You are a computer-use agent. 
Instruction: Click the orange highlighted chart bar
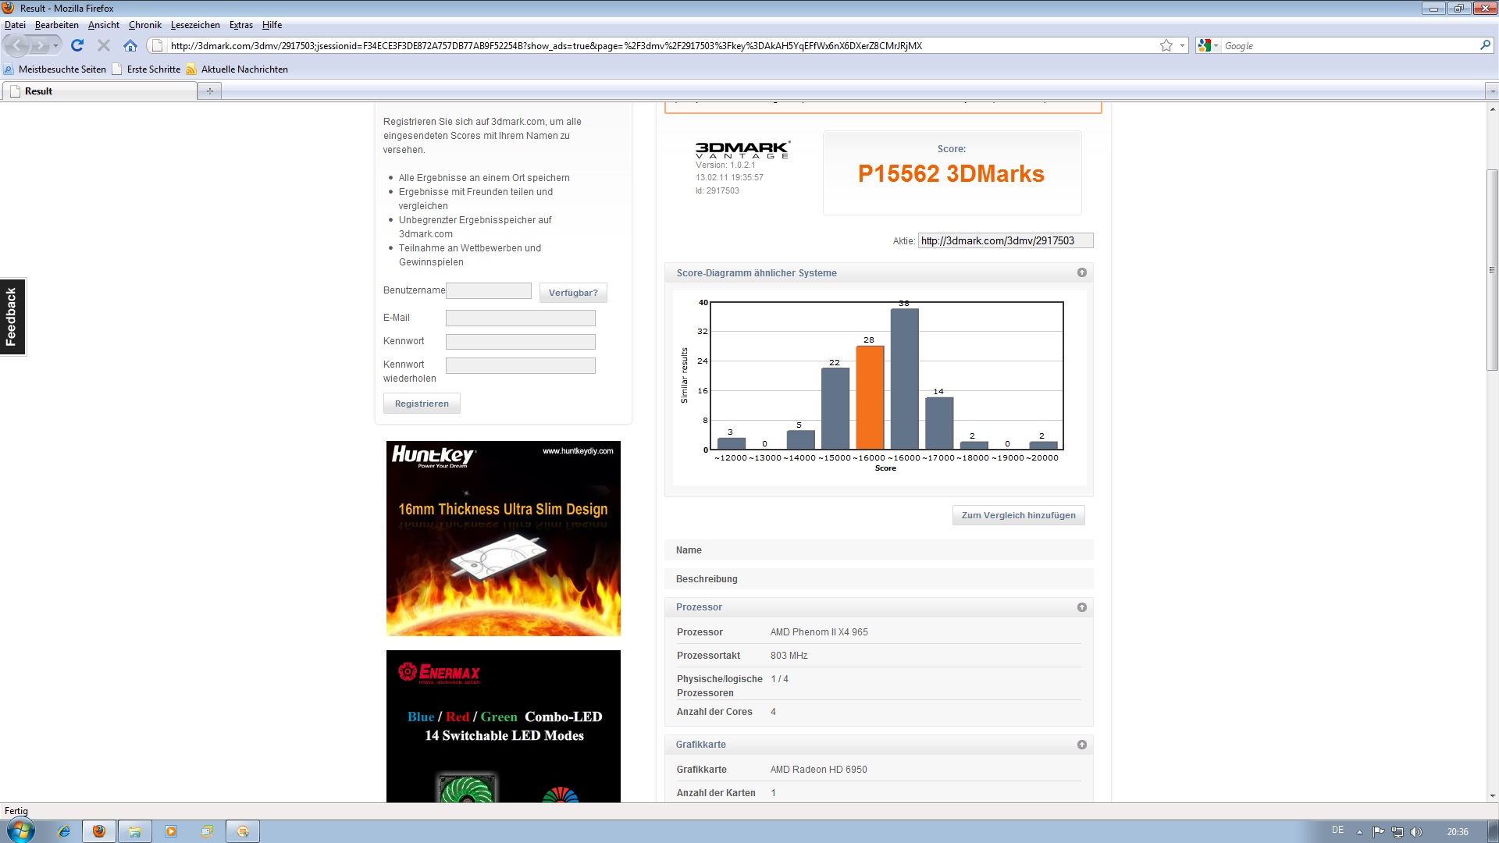coord(870,398)
